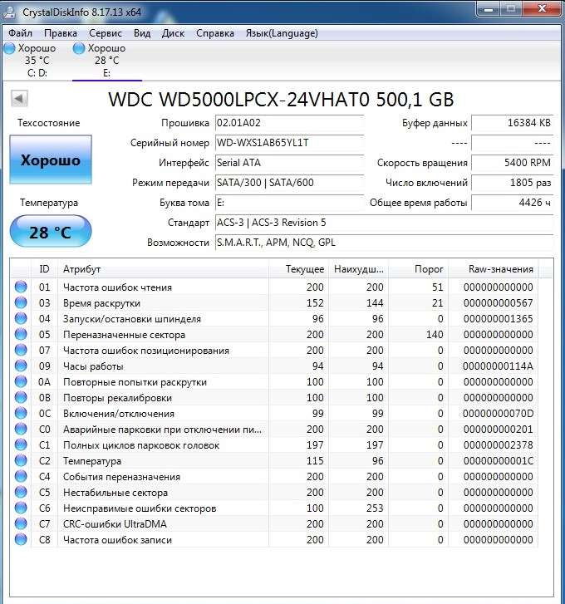Select the E: disk status orb
565x604 pixels.
point(79,48)
